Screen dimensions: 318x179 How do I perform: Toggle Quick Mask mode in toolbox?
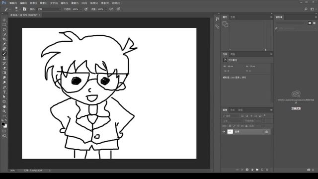[4, 131]
